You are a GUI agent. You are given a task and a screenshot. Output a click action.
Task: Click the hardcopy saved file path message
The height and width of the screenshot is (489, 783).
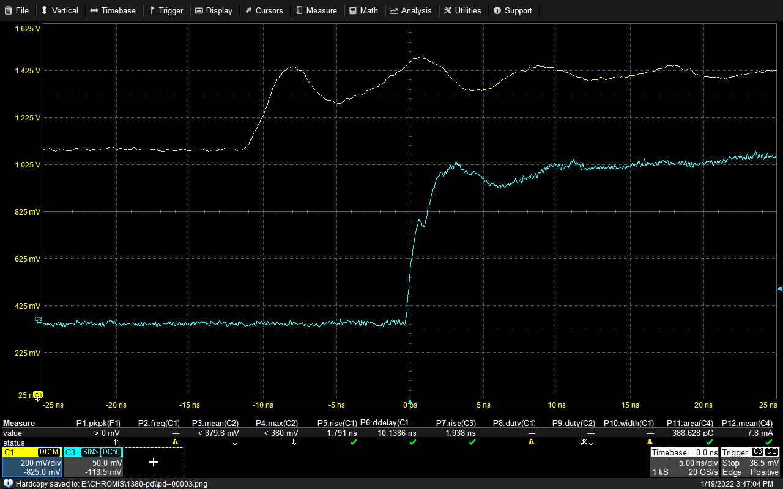[111, 483]
